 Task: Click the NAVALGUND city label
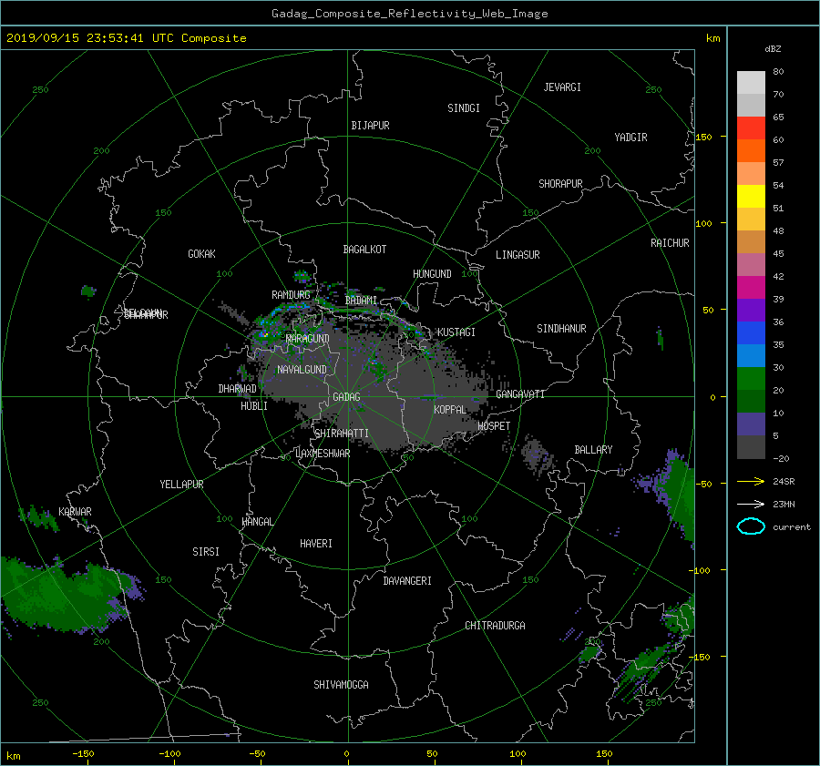[x=302, y=370]
